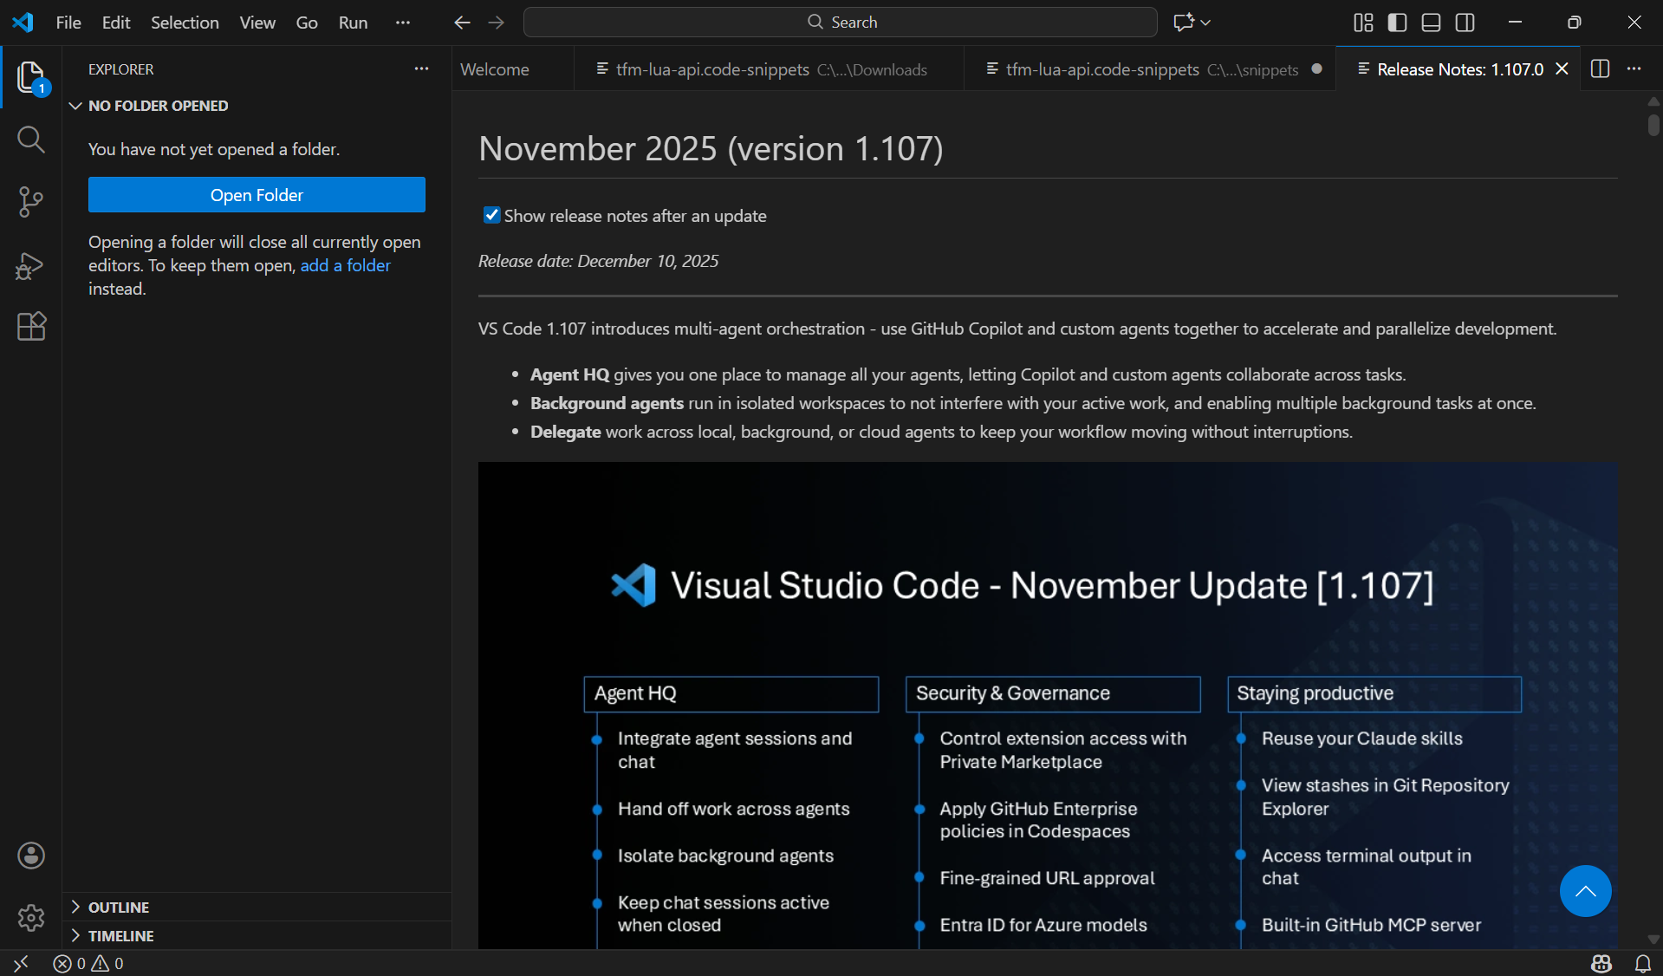The image size is (1663, 976).
Task: Open the Manage gear icon
Action: coord(31,917)
